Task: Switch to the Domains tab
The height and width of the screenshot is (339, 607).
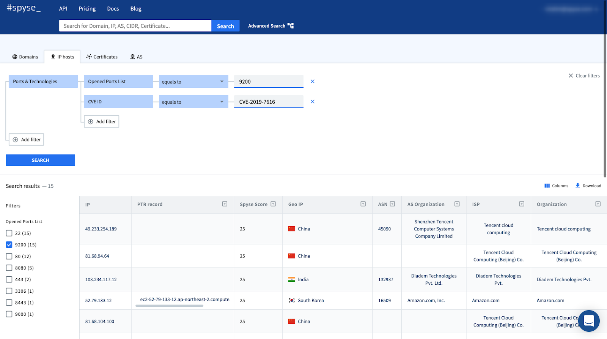Action: [x=25, y=57]
